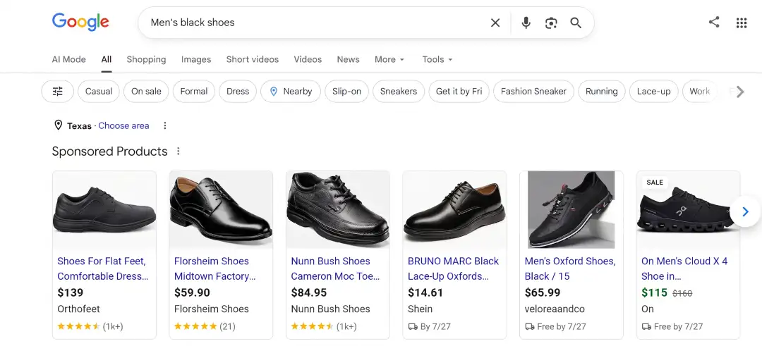This screenshot has width=762, height=346.
Task: Click the Florsheim shoe image
Action: pos(221,209)
